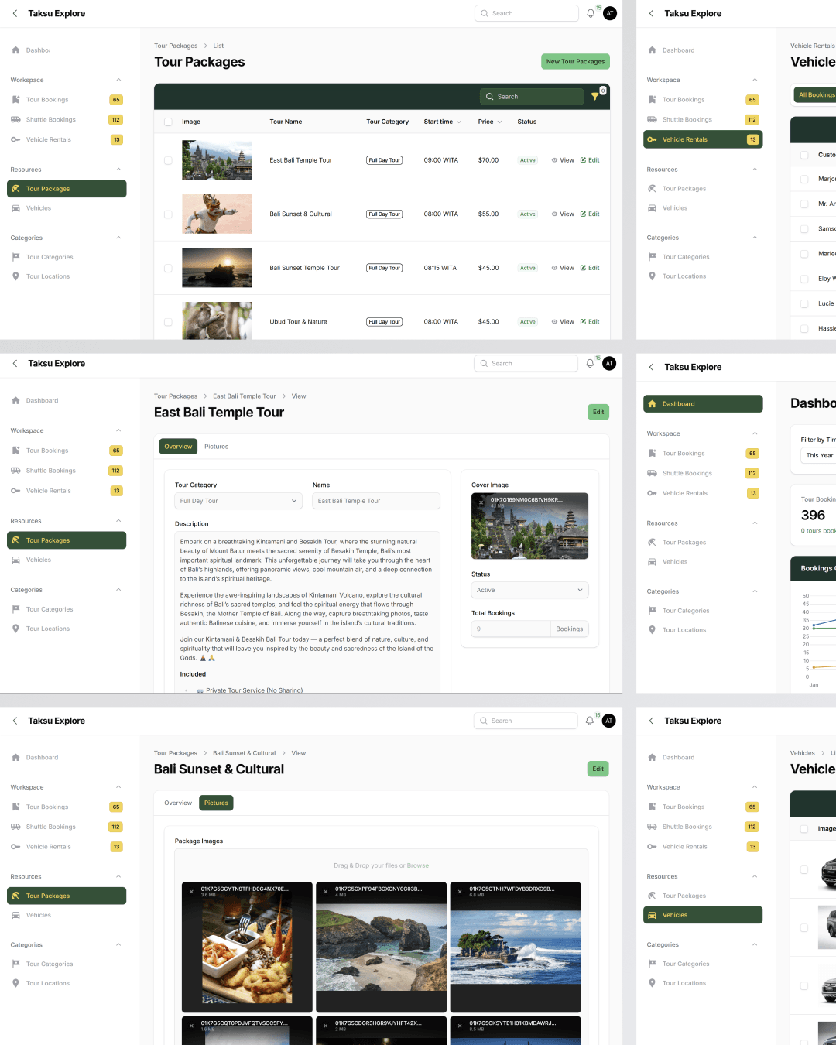Click Name field containing East Bali Temple Tour
The width and height of the screenshot is (836, 1045).
[376, 501]
